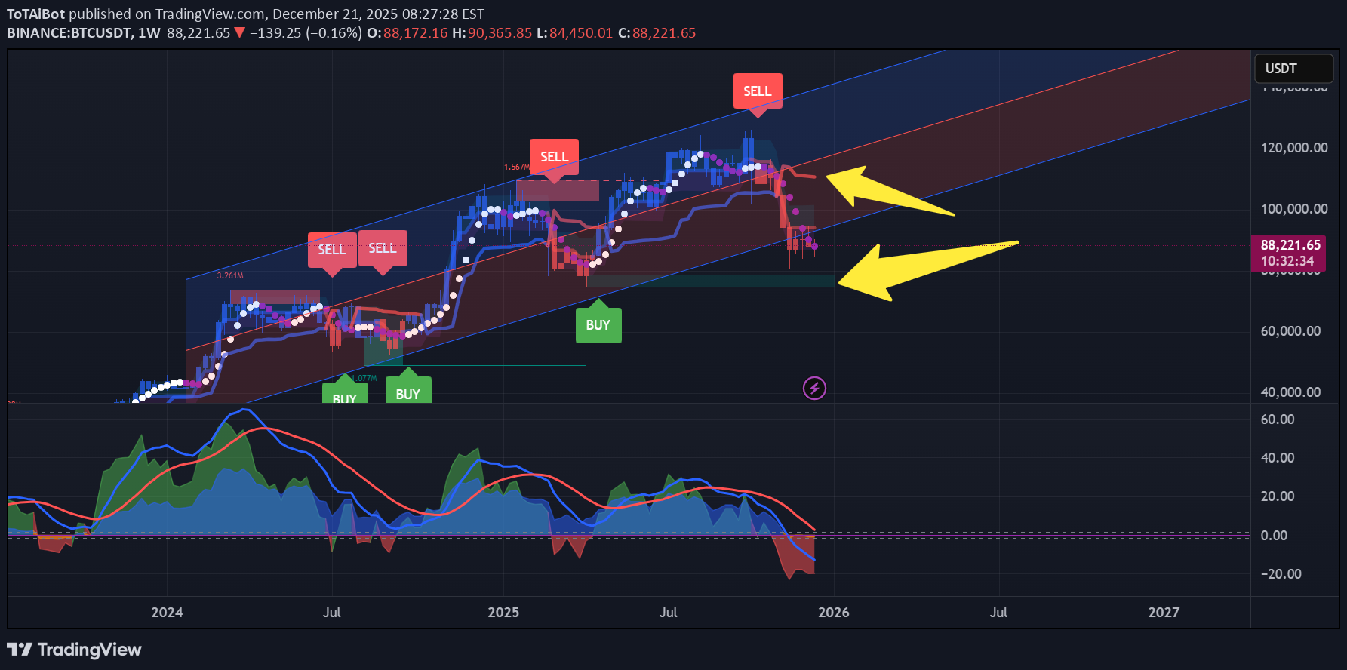Click the 2025 label on the time axis

pos(503,613)
